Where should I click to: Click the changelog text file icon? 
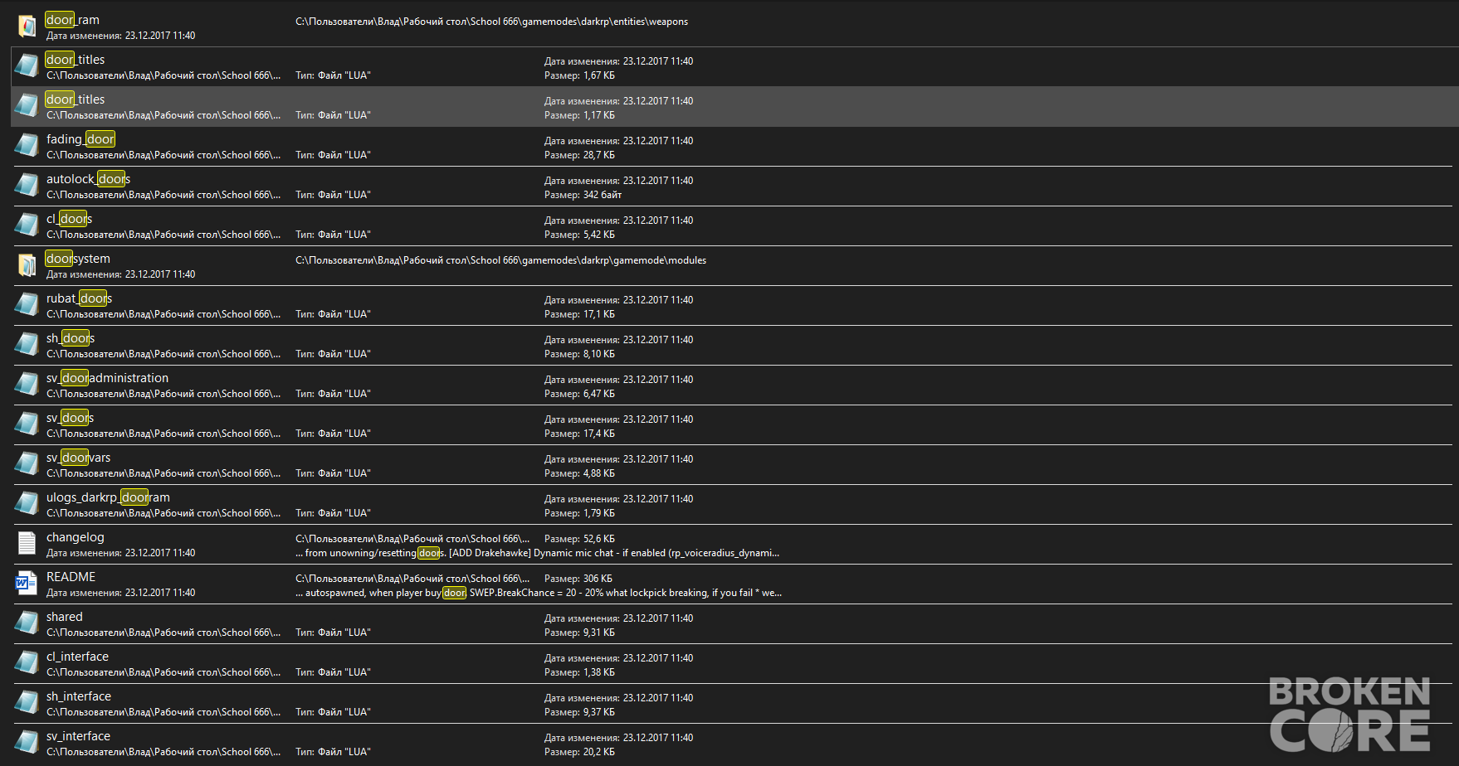(x=27, y=544)
